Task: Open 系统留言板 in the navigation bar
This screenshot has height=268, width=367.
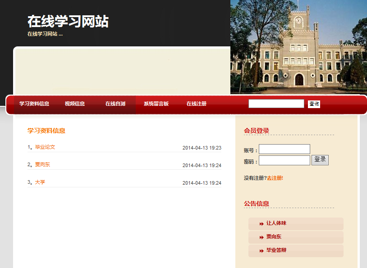Action: (x=156, y=104)
